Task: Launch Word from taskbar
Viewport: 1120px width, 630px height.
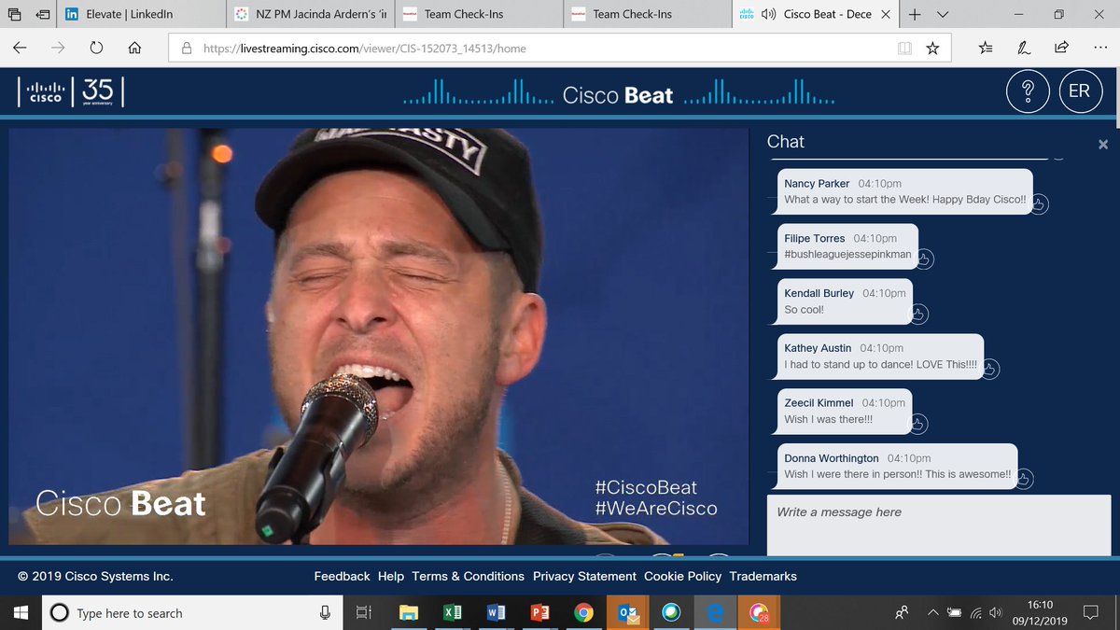Action: pyautogui.click(x=496, y=613)
